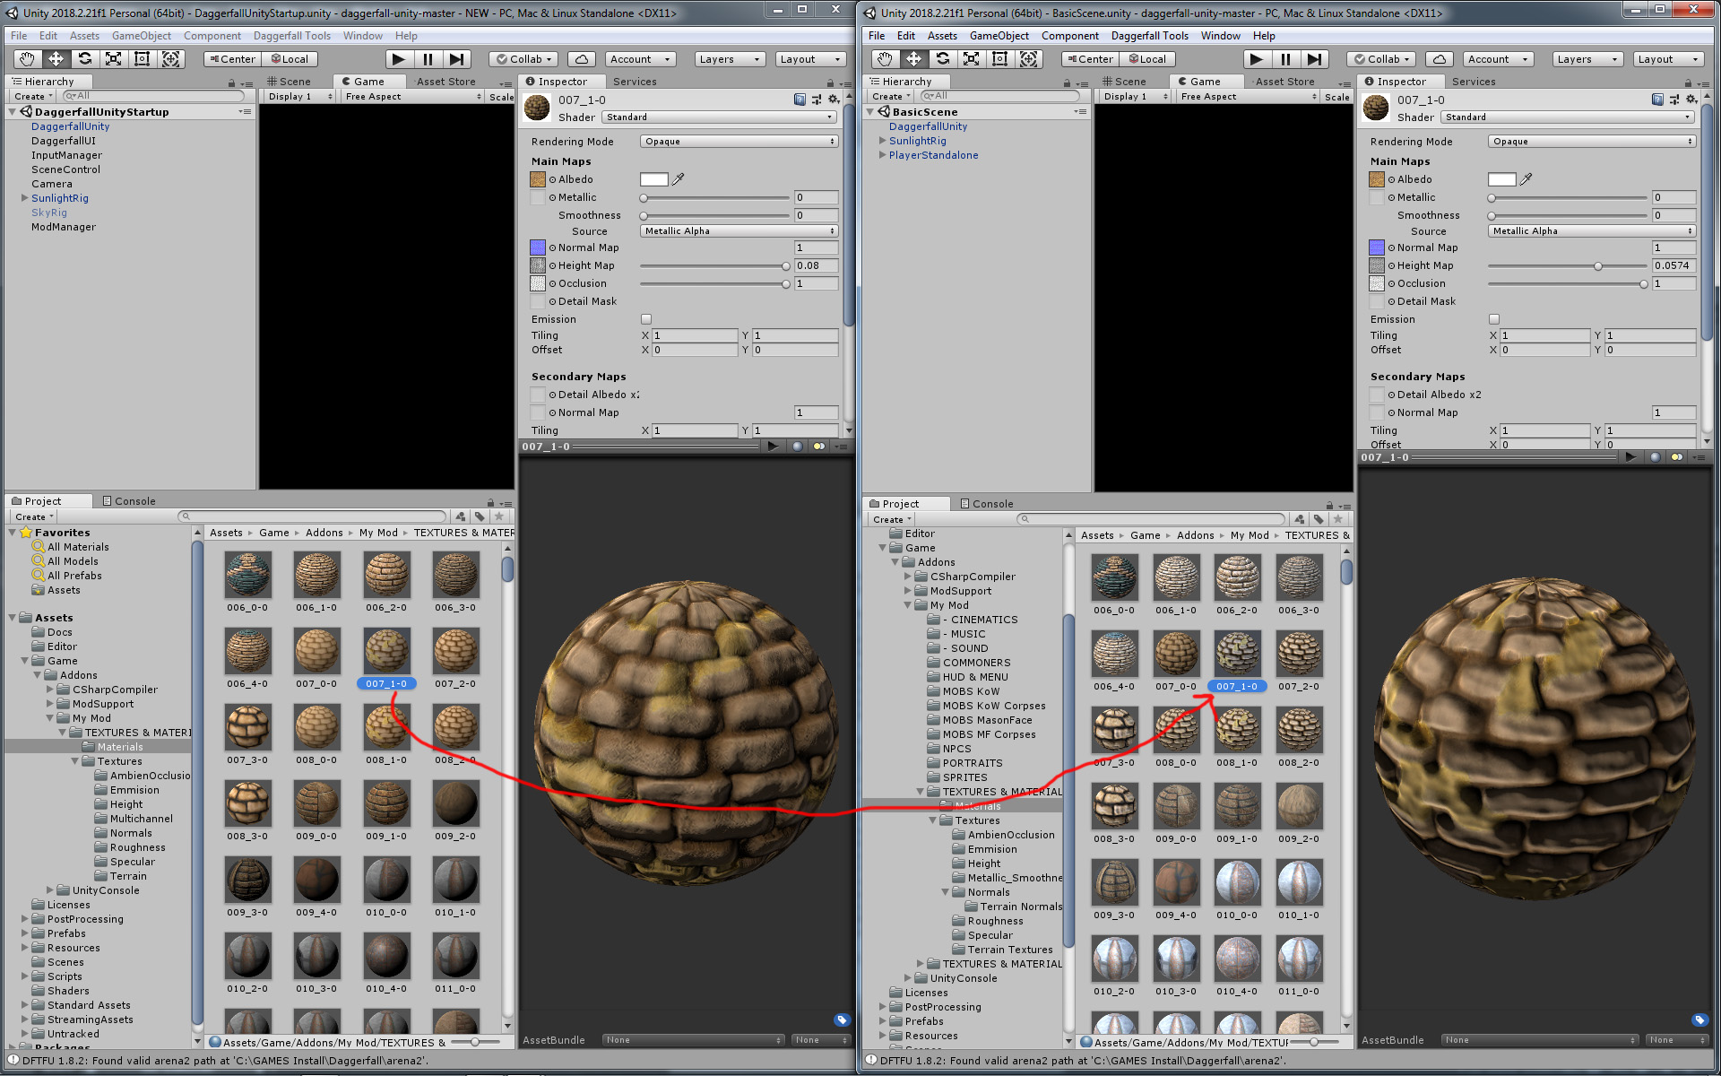Click Albedo white color swatch in left Inspector
Screen dimensions: 1721x1076
tap(654, 179)
